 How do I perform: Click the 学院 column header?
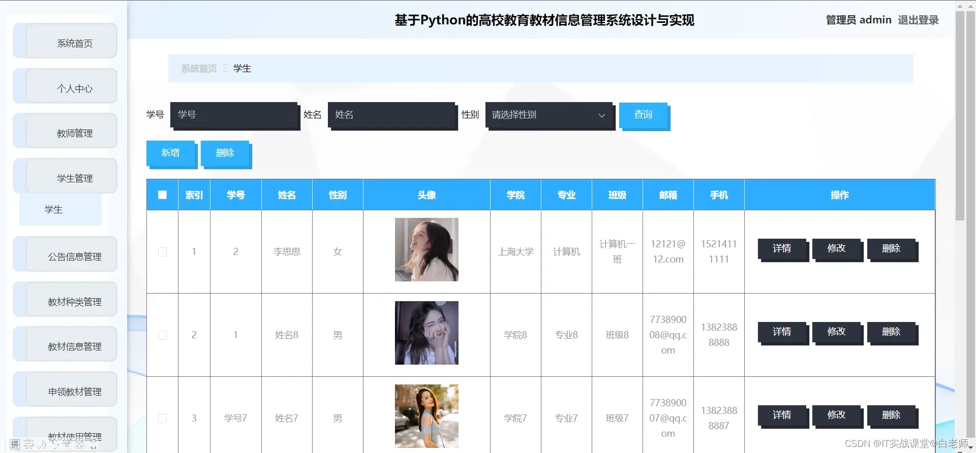515,195
